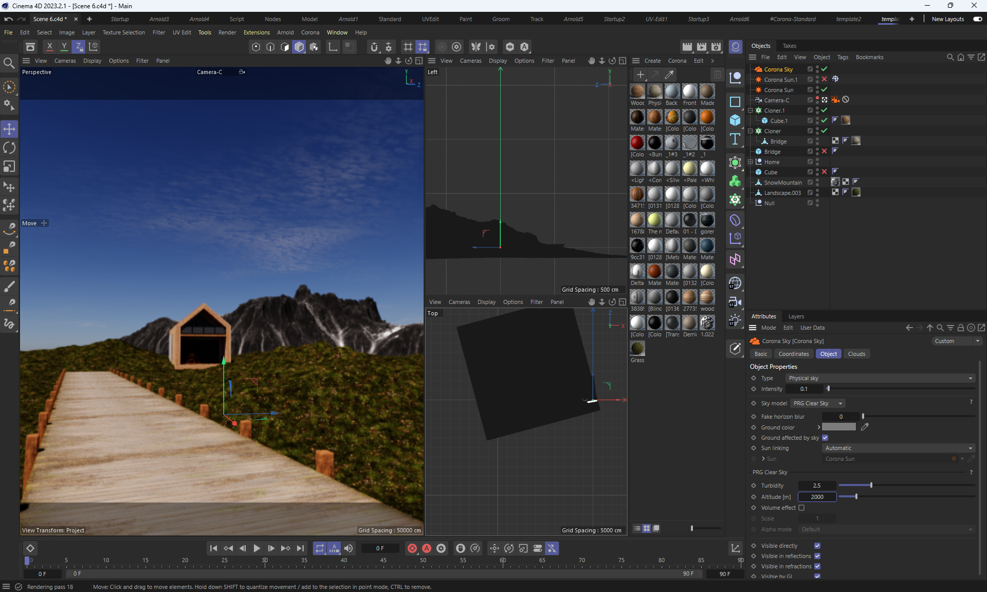The width and height of the screenshot is (987, 592).
Task: Open the Type Physical sky dropdown
Action: tap(880, 378)
